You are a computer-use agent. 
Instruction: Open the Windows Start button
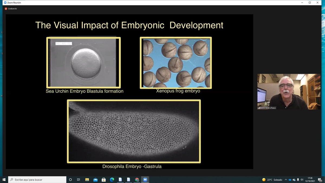[x=4, y=179]
